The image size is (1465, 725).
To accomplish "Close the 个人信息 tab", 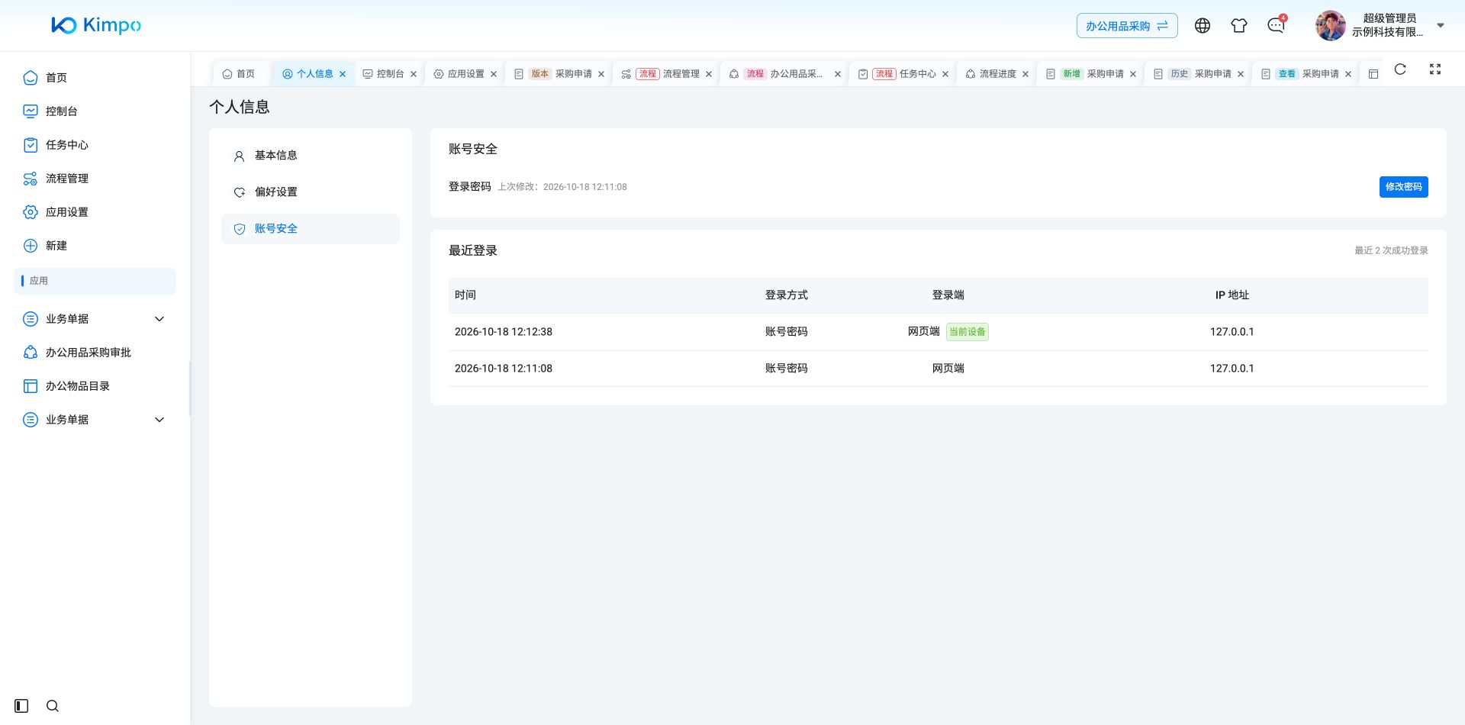I will point(343,74).
